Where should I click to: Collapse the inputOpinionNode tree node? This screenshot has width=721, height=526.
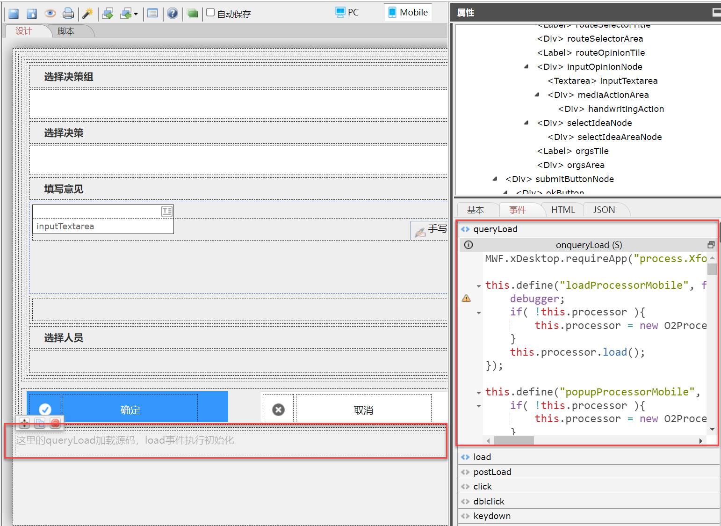click(x=526, y=67)
